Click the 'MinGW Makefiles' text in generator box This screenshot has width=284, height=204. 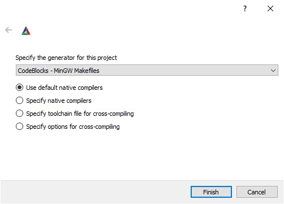76,71
